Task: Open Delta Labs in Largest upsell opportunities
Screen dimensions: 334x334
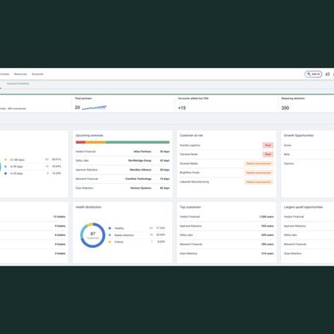Action: point(291,235)
